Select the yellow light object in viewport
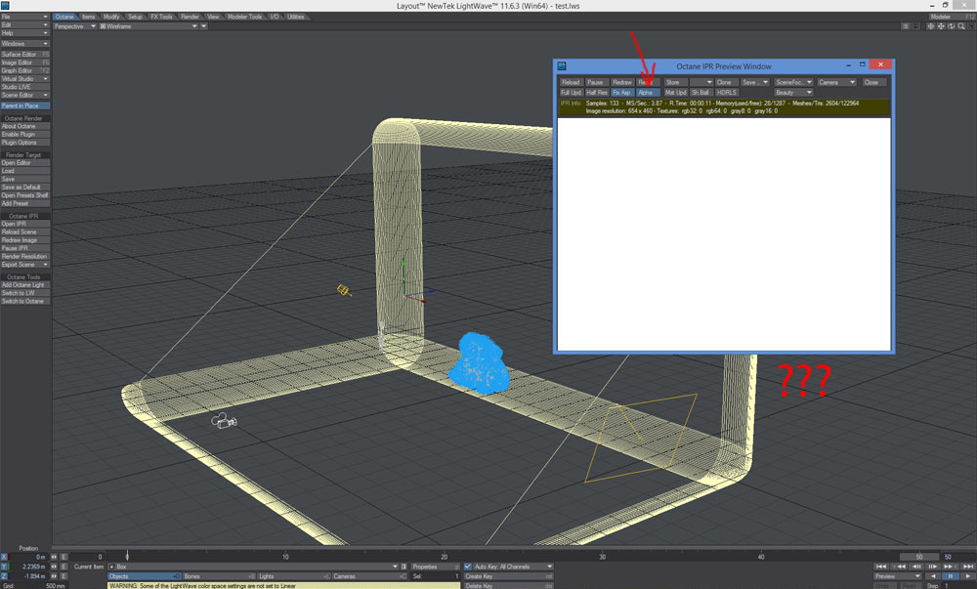This screenshot has width=977, height=589. pos(344,290)
